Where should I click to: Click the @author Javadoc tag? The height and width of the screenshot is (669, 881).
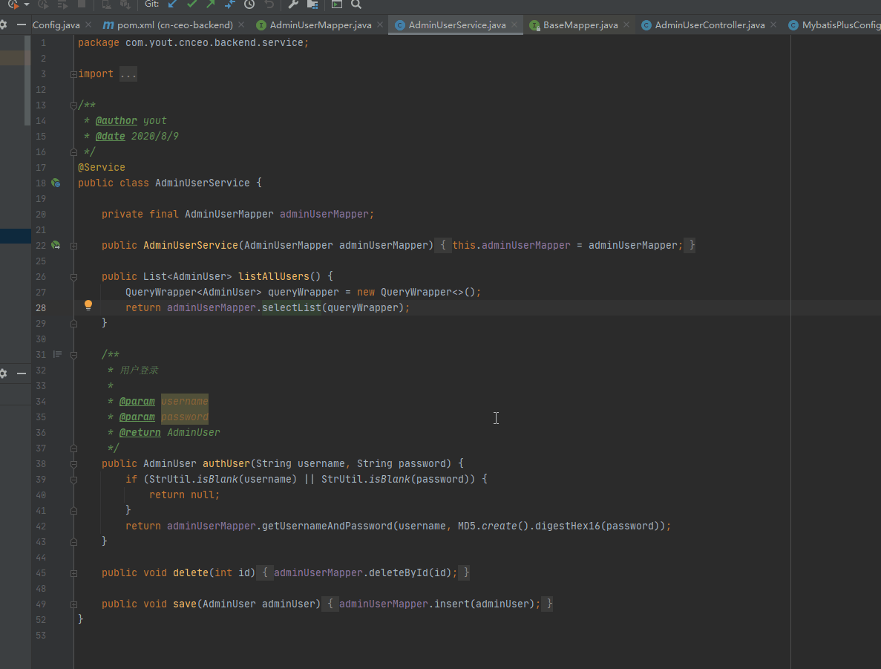(x=117, y=120)
